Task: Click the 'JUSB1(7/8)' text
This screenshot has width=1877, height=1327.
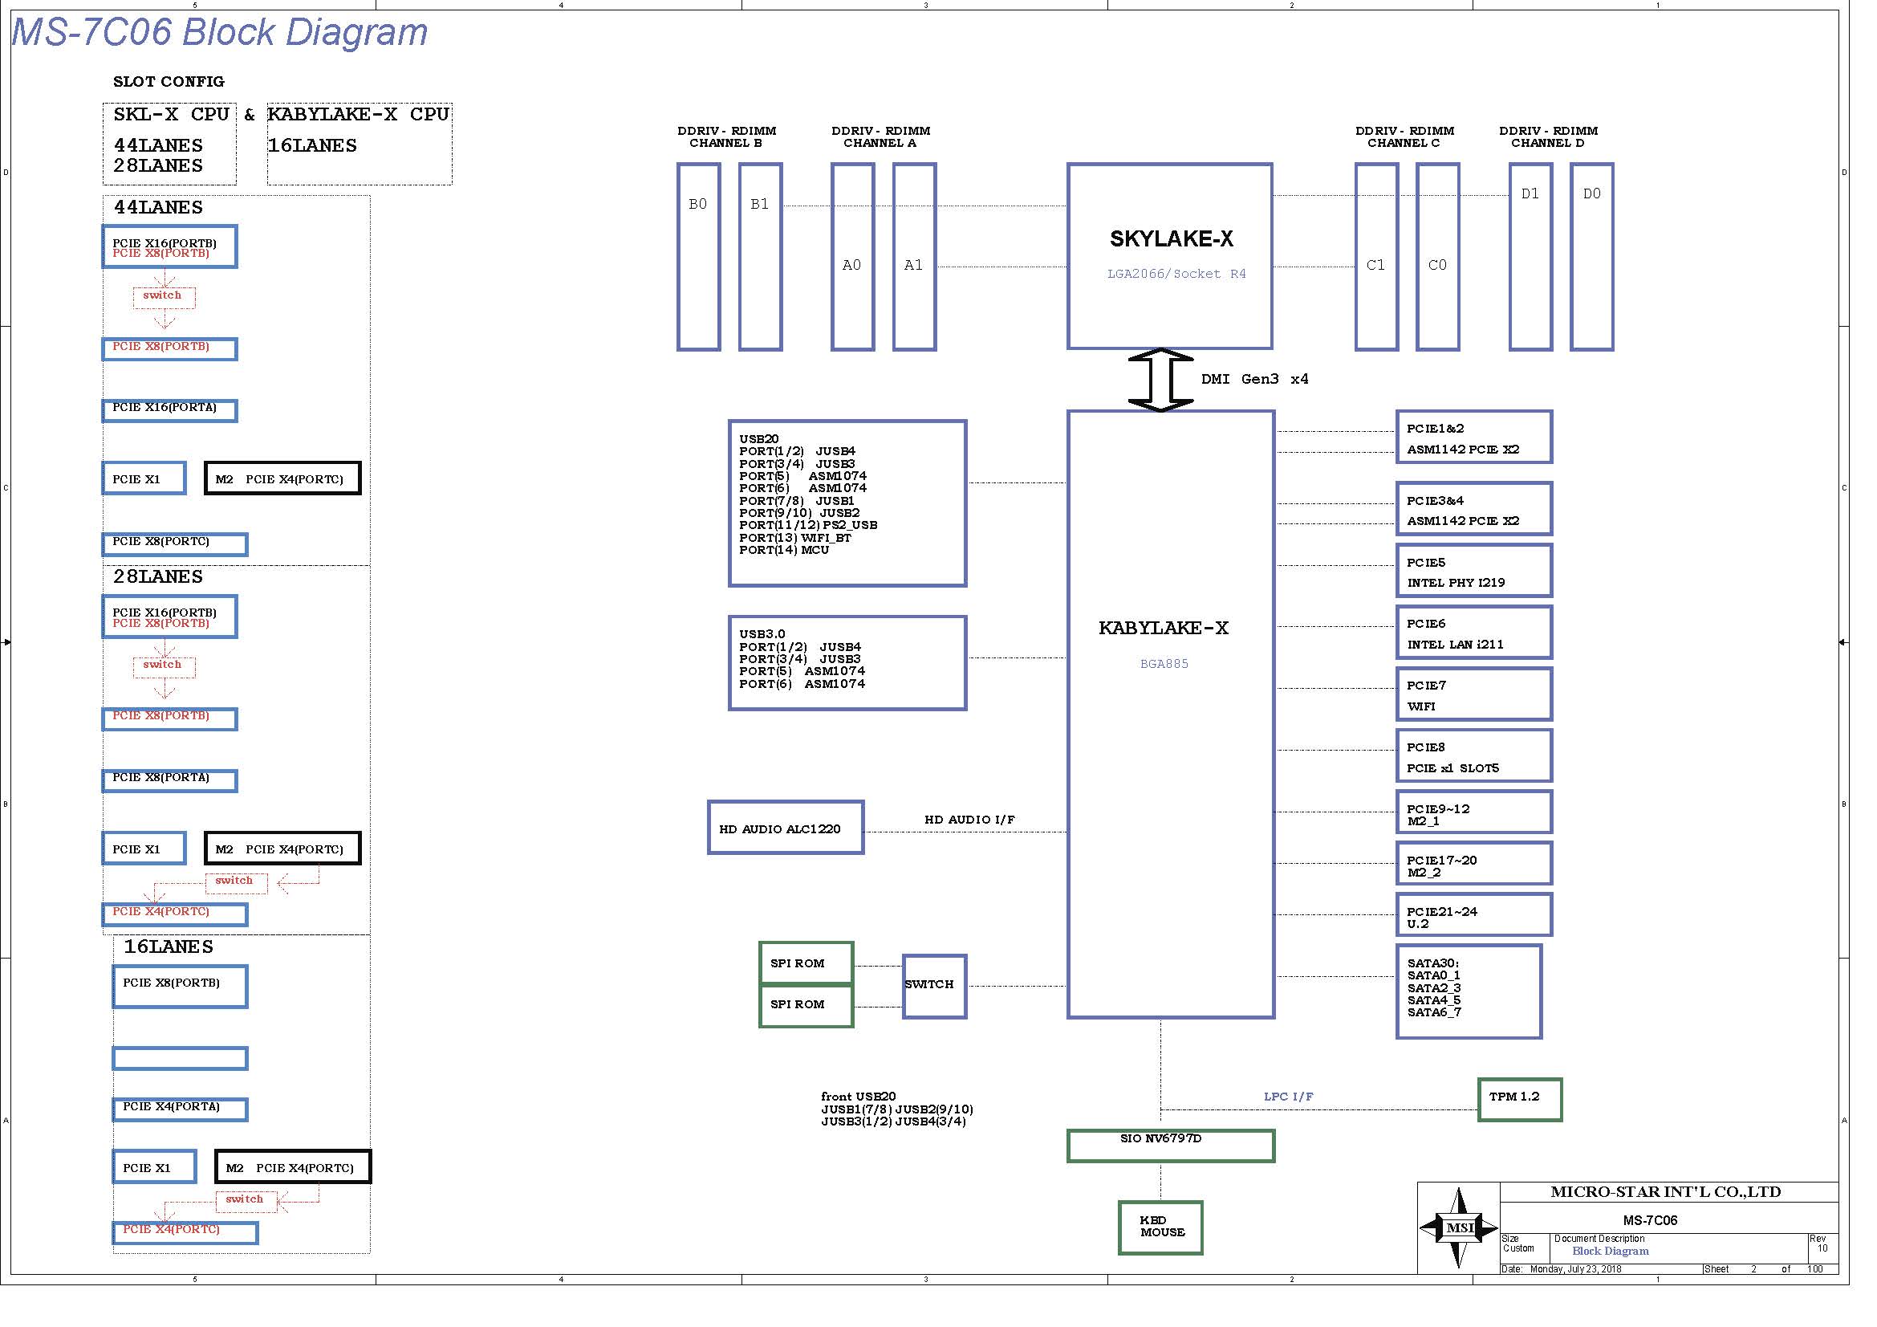Action: [x=856, y=1109]
